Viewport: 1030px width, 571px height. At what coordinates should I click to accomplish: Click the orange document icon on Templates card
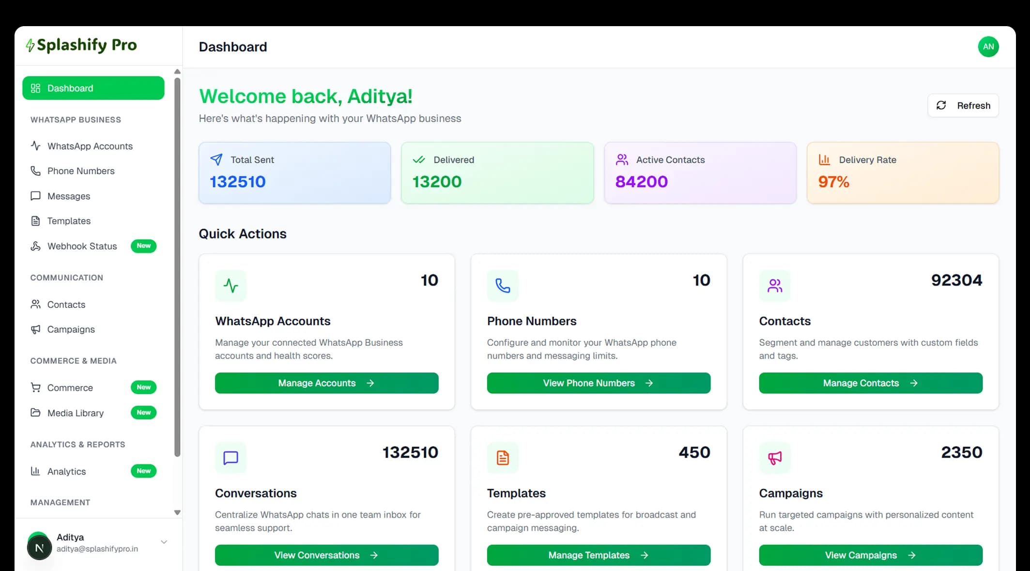[503, 458]
